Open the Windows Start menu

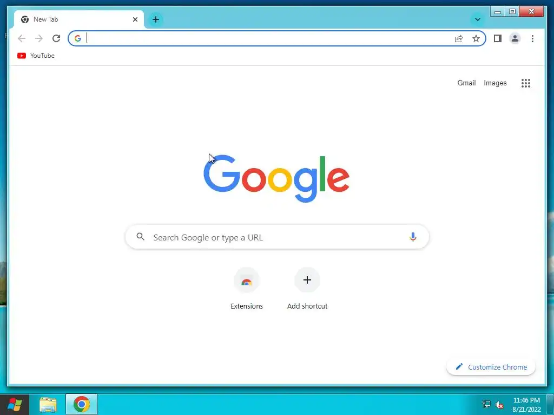[14, 404]
